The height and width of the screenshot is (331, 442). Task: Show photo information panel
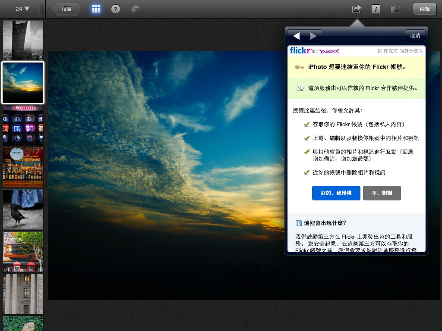[x=375, y=9]
